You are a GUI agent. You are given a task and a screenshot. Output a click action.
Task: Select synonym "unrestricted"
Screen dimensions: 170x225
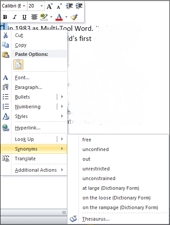96,169
